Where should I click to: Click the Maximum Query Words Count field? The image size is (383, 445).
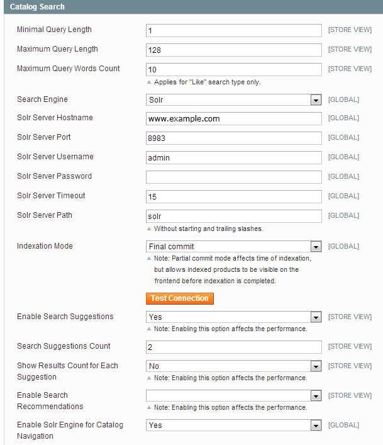pos(233,69)
